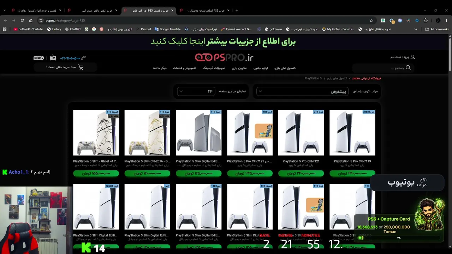
Task: Click the pspro.ir address bar
Action: [205, 20]
